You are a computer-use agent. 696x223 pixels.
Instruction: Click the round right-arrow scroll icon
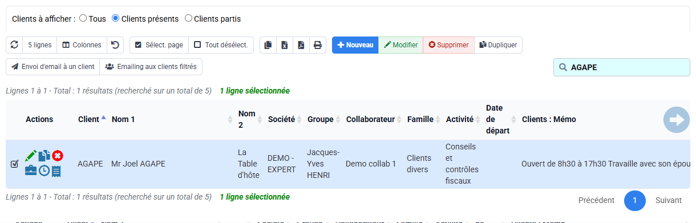[677, 120]
